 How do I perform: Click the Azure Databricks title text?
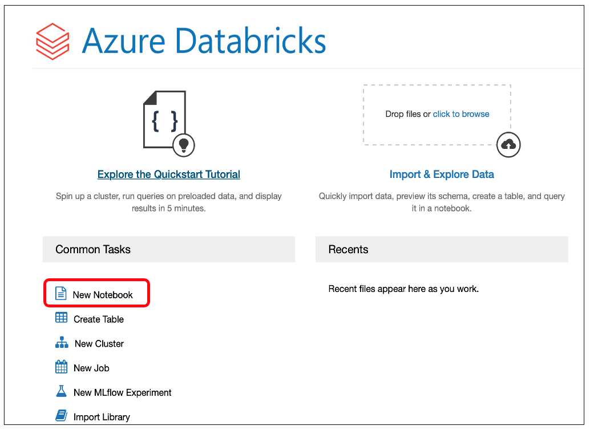pyautogui.click(x=204, y=41)
